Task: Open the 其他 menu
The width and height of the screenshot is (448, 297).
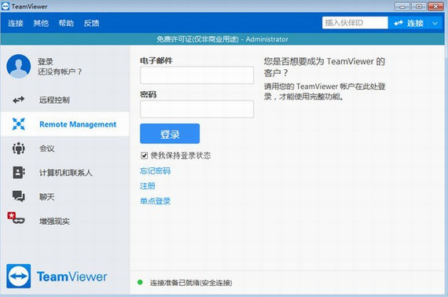Action: 41,23
